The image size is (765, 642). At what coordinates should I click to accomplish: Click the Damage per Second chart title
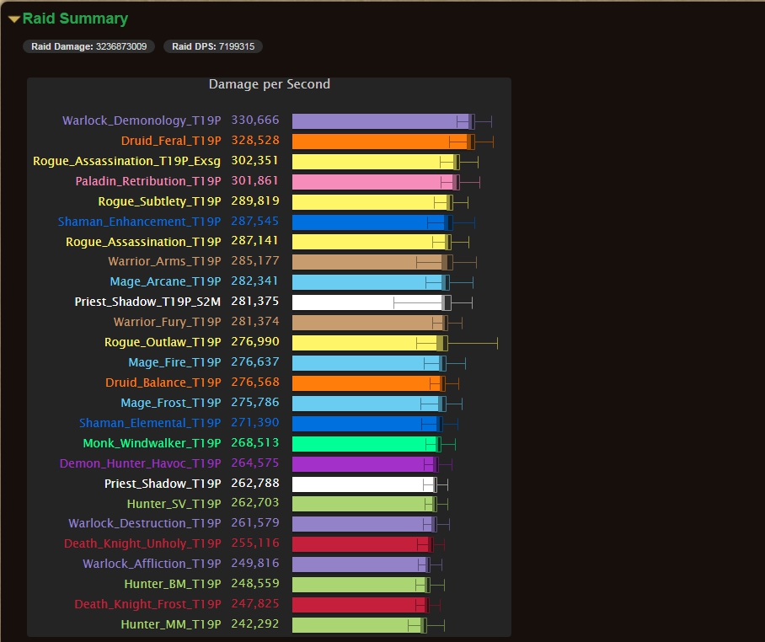tap(269, 84)
